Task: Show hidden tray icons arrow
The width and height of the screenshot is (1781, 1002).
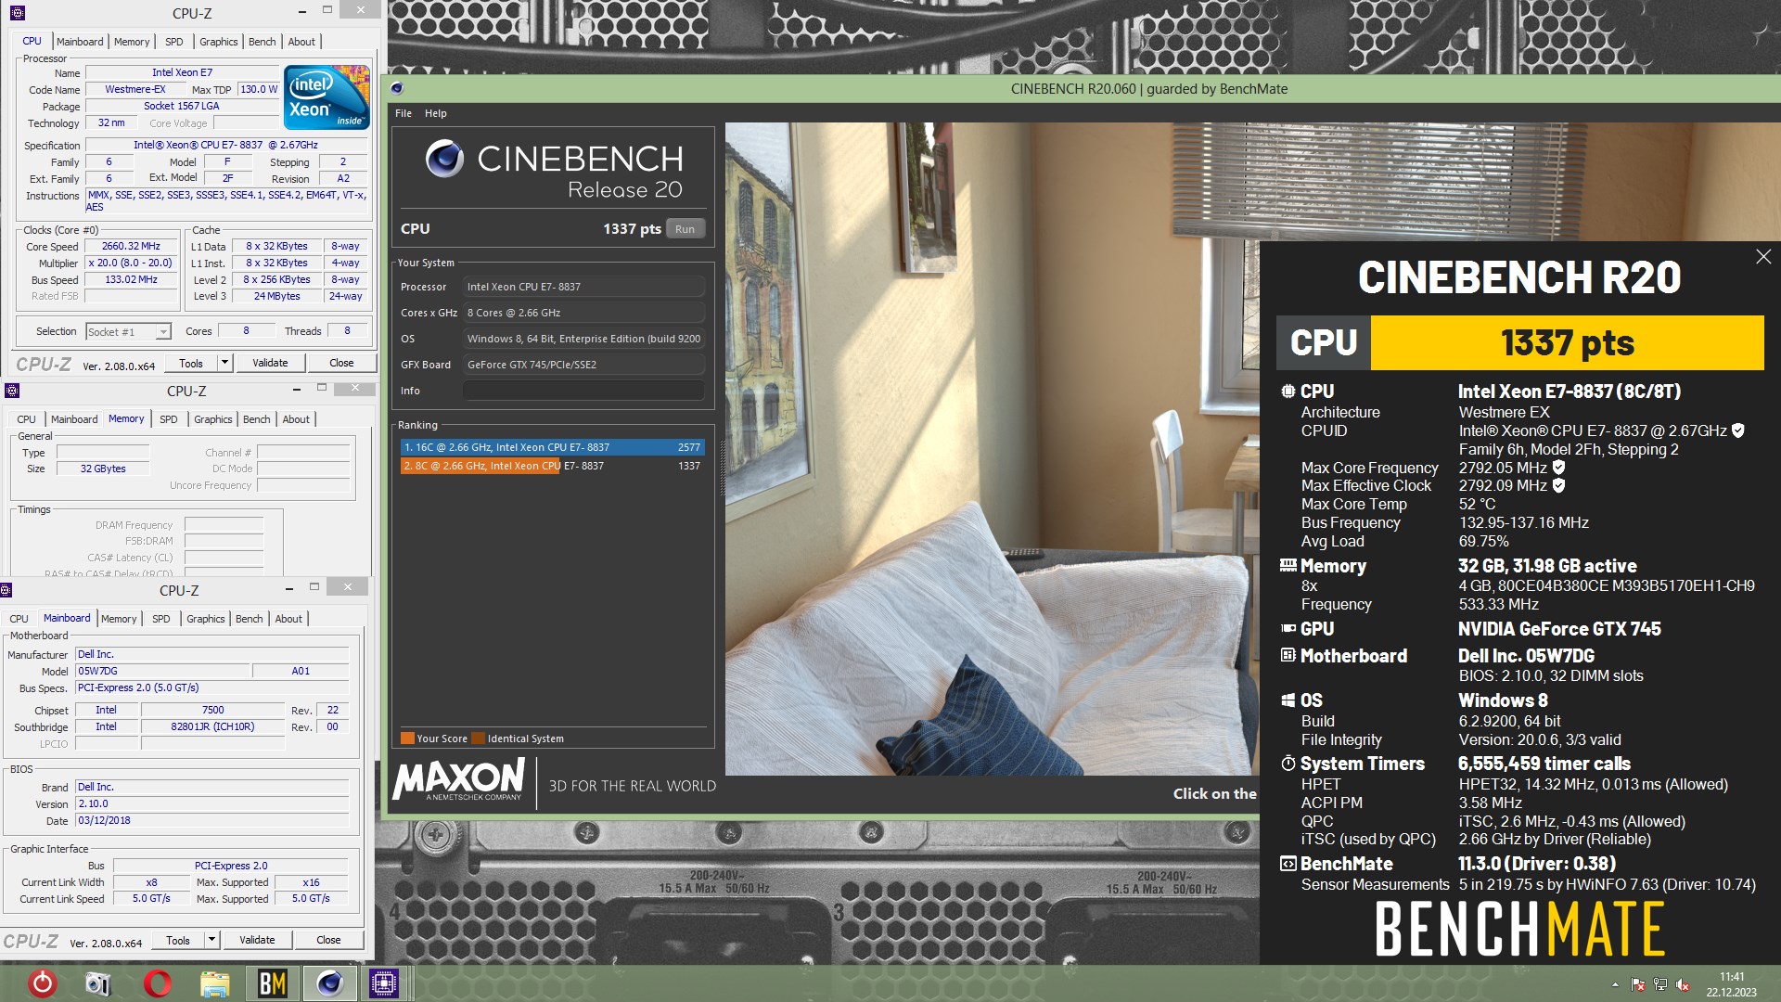Action: [x=1615, y=984]
